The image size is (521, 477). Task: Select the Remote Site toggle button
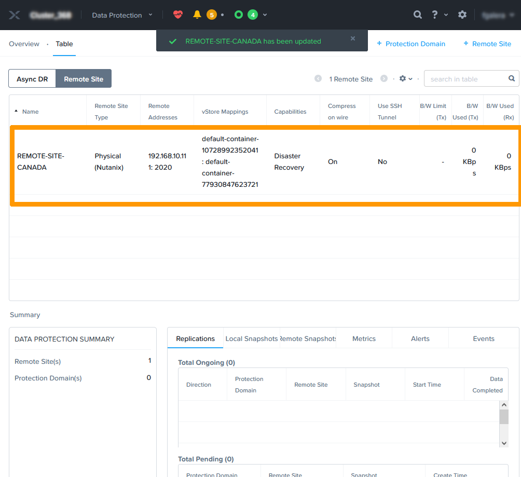pyautogui.click(x=84, y=79)
